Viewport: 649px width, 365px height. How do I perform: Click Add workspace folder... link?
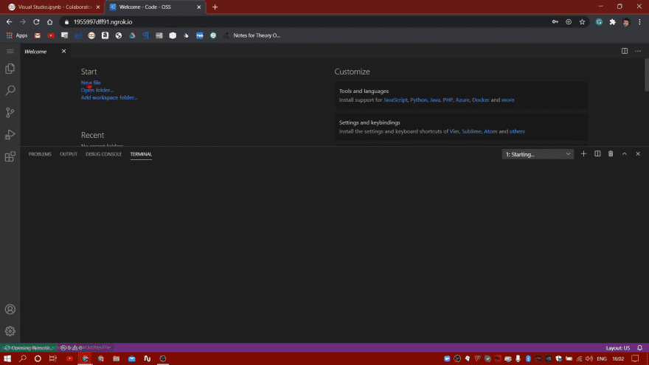click(x=109, y=97)
